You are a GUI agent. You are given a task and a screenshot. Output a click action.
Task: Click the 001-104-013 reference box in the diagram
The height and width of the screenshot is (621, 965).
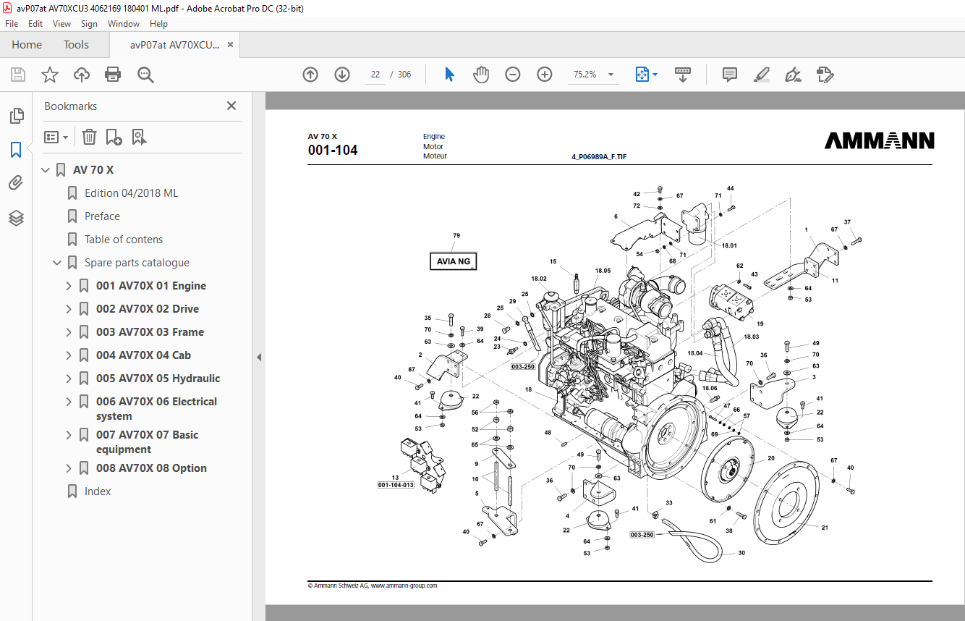pos(396,485)
